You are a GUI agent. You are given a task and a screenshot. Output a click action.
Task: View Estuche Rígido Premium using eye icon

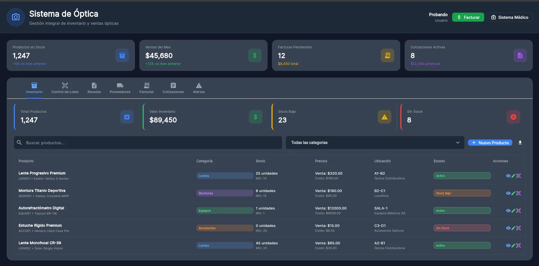pyautogui.click(x=508, y=228)
